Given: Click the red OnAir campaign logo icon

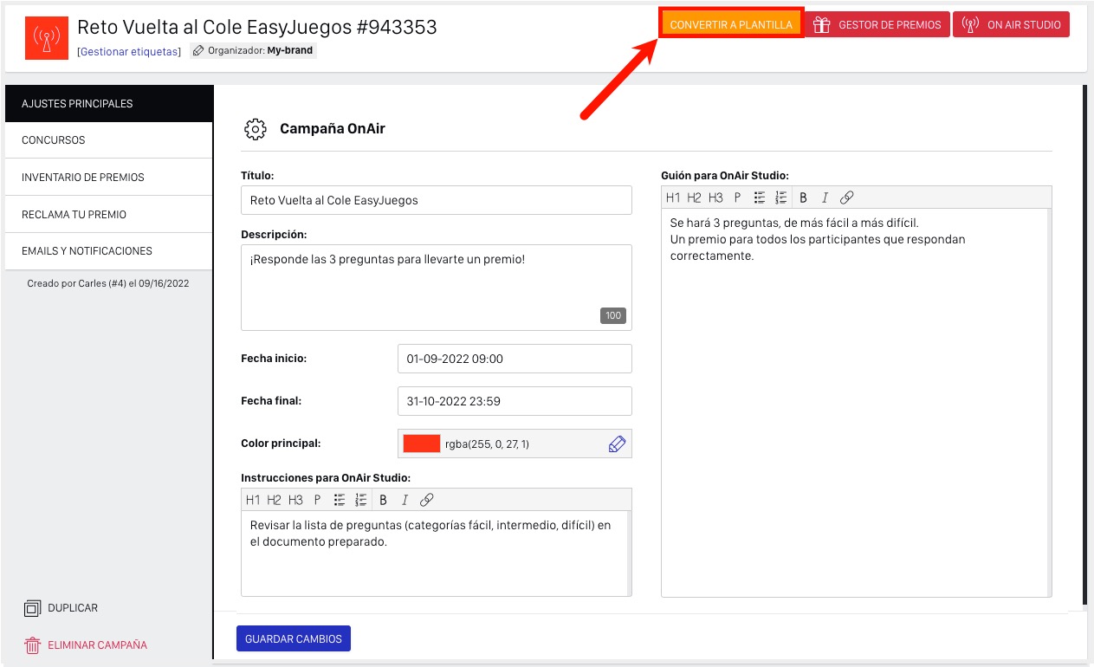Looking at the screenshot, I should (47, 37).
